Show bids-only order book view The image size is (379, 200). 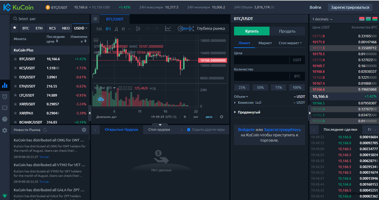coord(368,19)
